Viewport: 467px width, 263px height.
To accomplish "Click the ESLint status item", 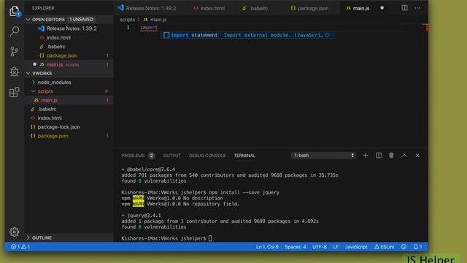I will (x=384, y=247).
